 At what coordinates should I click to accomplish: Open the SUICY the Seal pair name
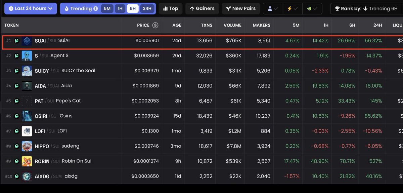point(65,71)
